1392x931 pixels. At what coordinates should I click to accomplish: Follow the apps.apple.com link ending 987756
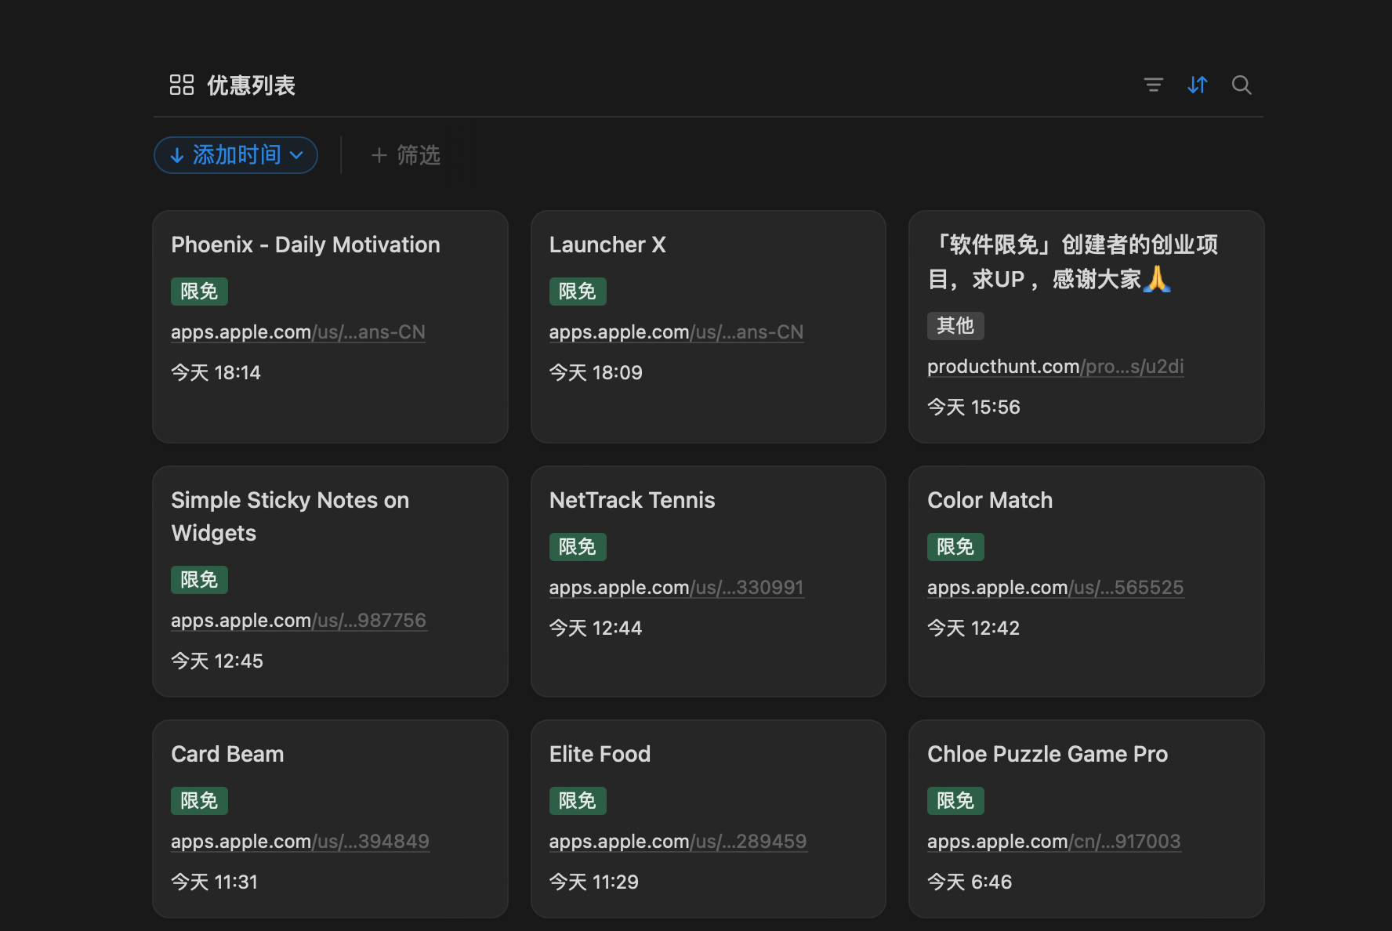pos(299,621)
